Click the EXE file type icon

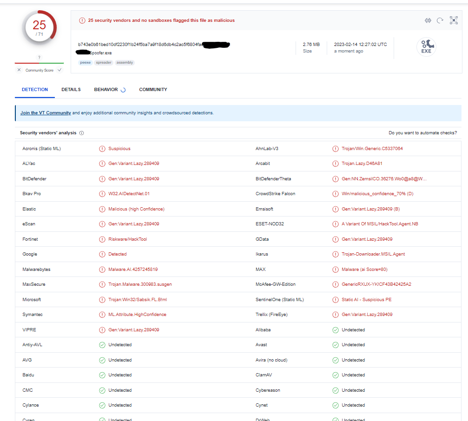[426, 47]
